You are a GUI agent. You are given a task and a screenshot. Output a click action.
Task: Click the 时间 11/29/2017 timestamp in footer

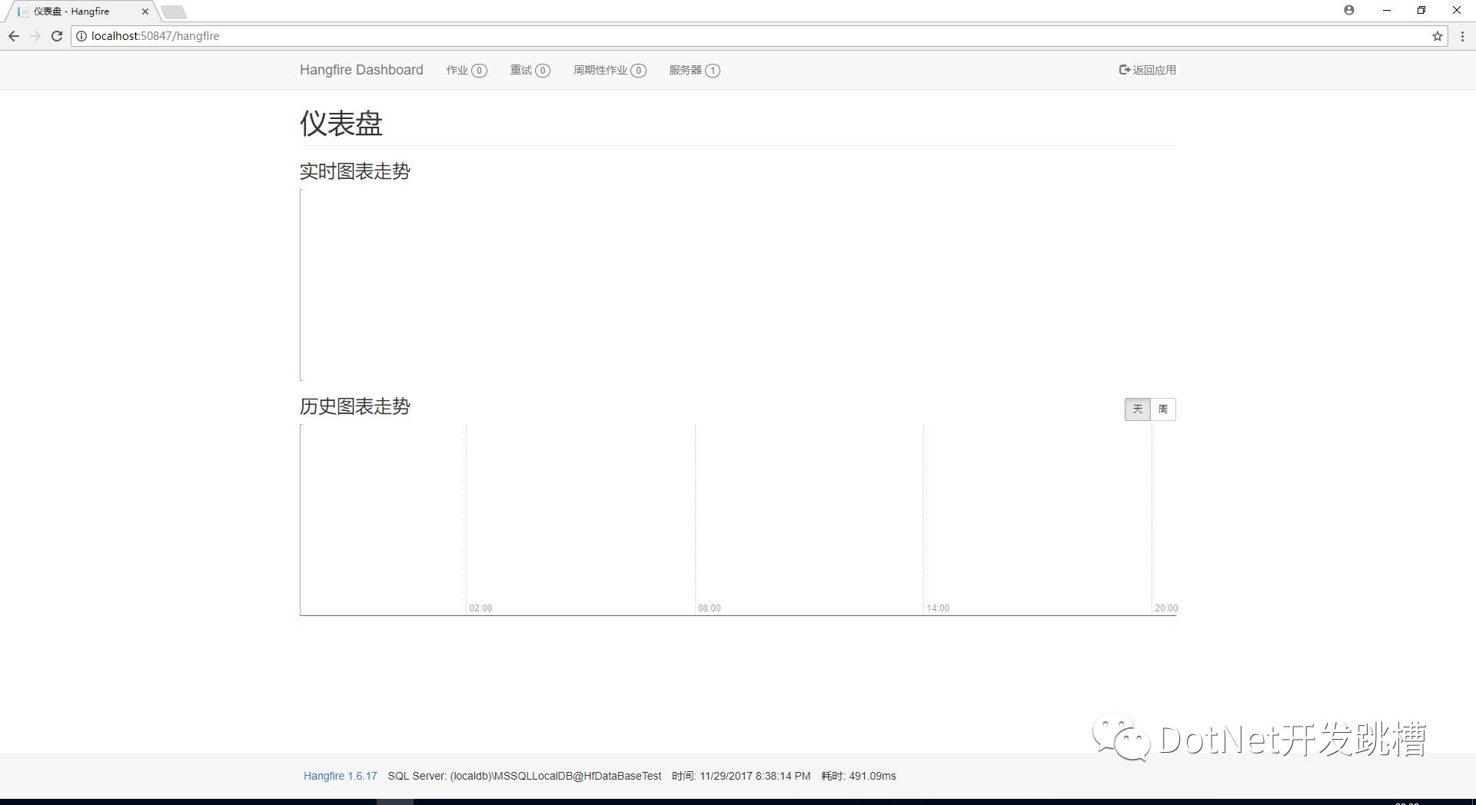(741, 776)
